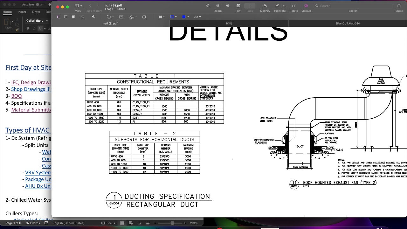Image resolution: width=407 pixels, height=229 pixels.
Task: Click the Copy icon in Word
Action: 17,25
